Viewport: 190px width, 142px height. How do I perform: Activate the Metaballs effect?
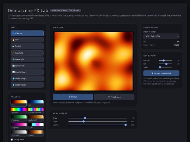[27, 59]
